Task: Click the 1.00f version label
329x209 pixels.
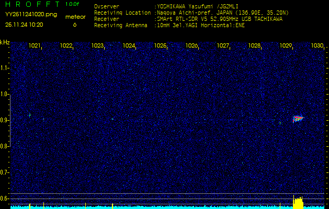Action: click(x=73, y=4)
